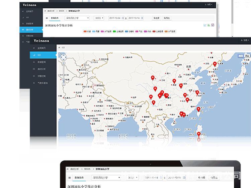The height and width of the screenshot is (188, 251).
Task: Toggle the light blue 雨量 legend series
Action: pyautogui.click(x=96, y=31)
